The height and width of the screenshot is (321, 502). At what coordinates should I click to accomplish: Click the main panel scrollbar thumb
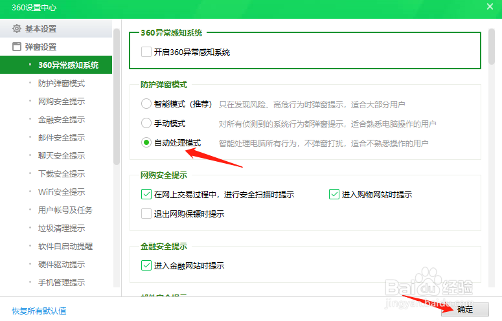[492, 47]
